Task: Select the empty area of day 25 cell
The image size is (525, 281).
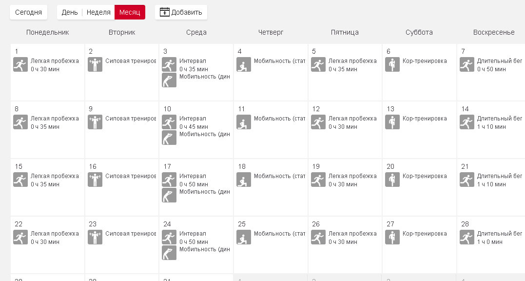Action: 271,259
